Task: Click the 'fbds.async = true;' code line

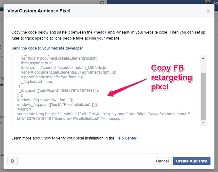Action: tap(37, 63)
